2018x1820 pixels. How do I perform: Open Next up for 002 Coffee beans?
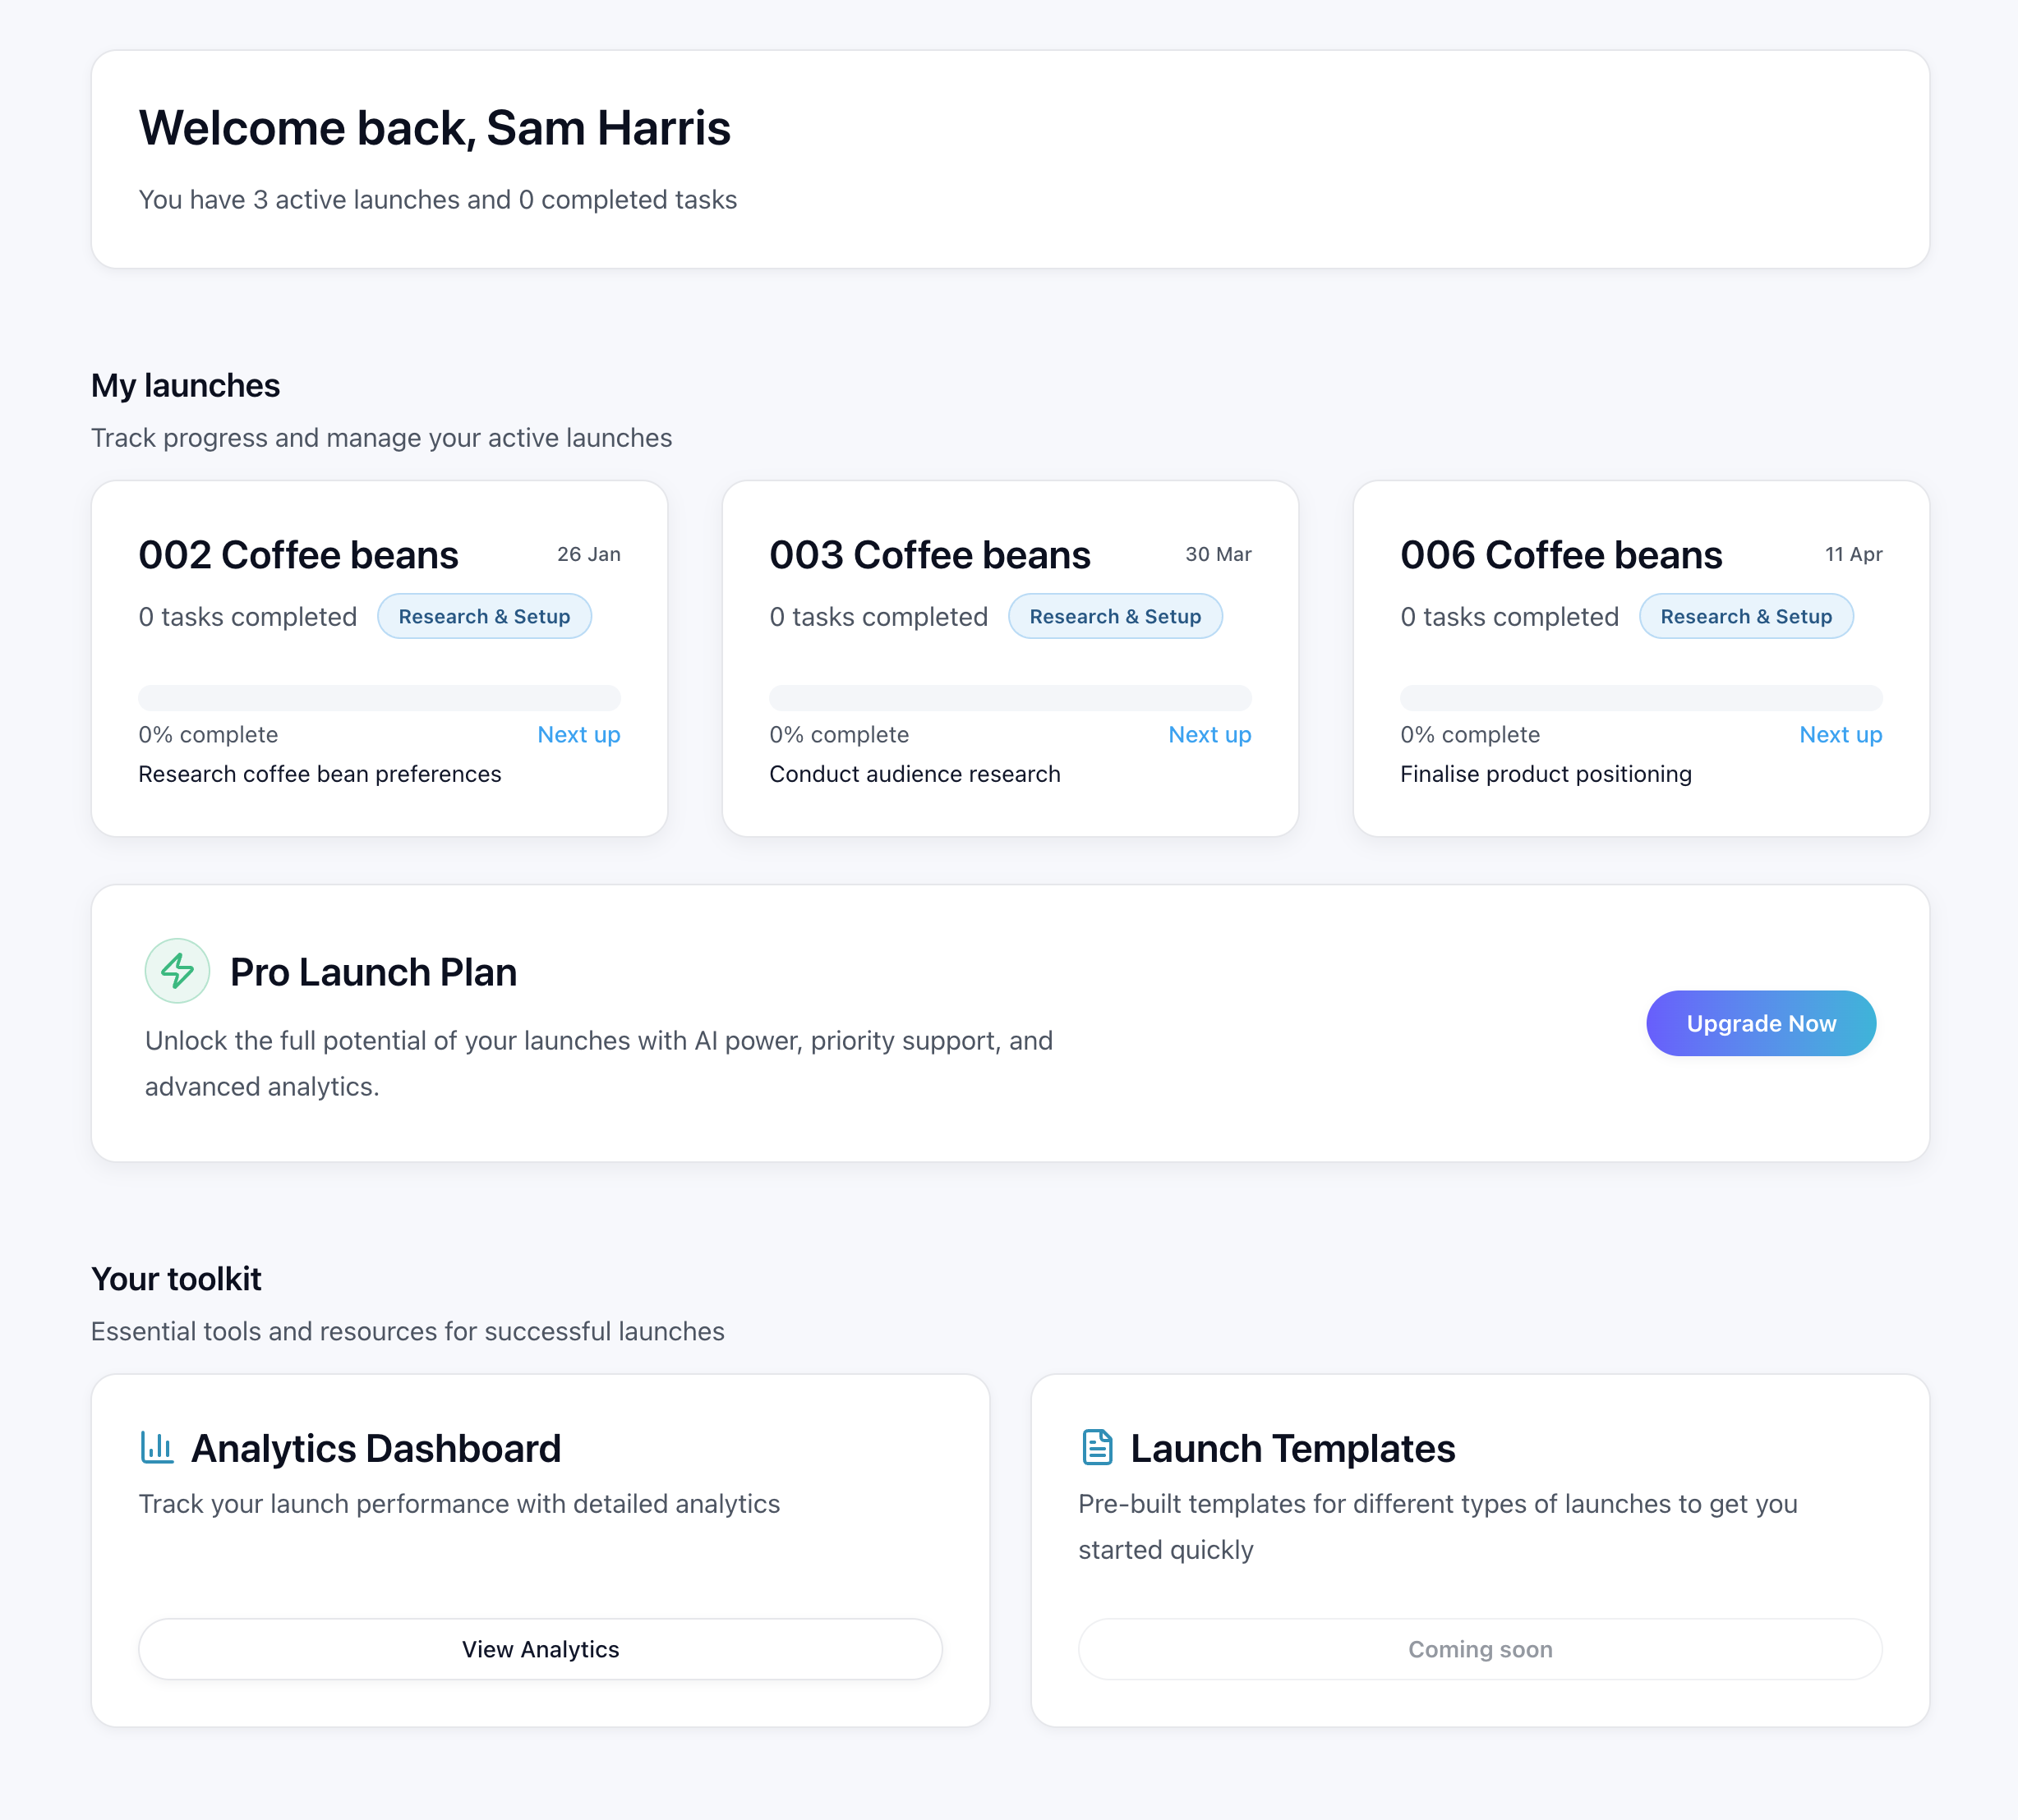point(578,734)
